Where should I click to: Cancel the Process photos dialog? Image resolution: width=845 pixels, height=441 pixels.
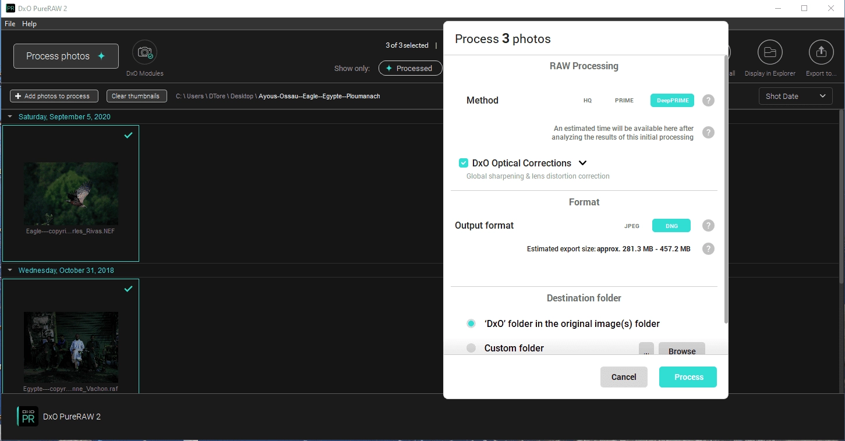point(624,377)
